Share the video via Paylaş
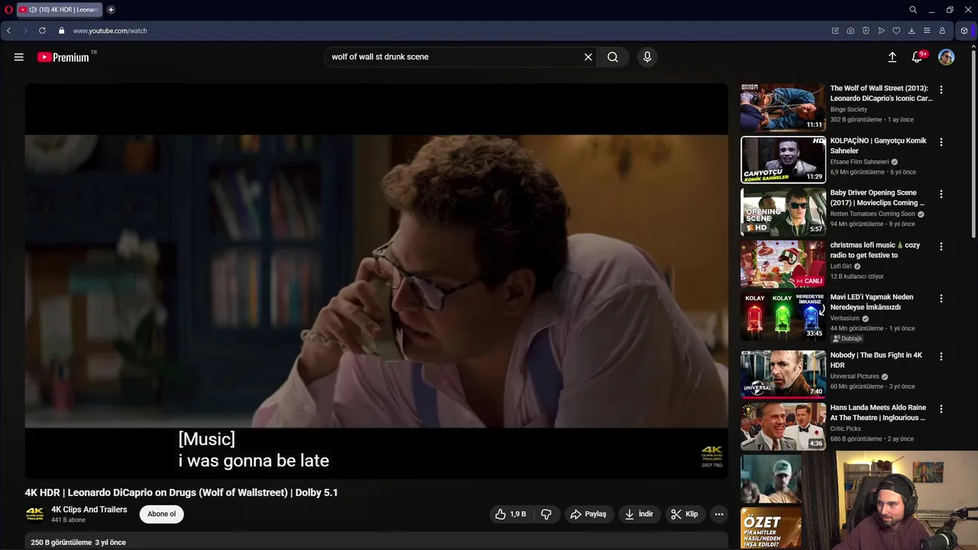This screenshot has height=550, width=978. tap(588, 514)
